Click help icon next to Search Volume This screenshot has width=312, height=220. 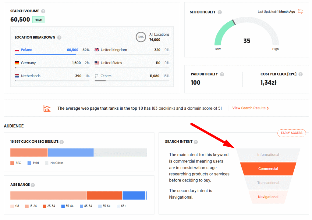pyautogui.click(x=43, y=11)
